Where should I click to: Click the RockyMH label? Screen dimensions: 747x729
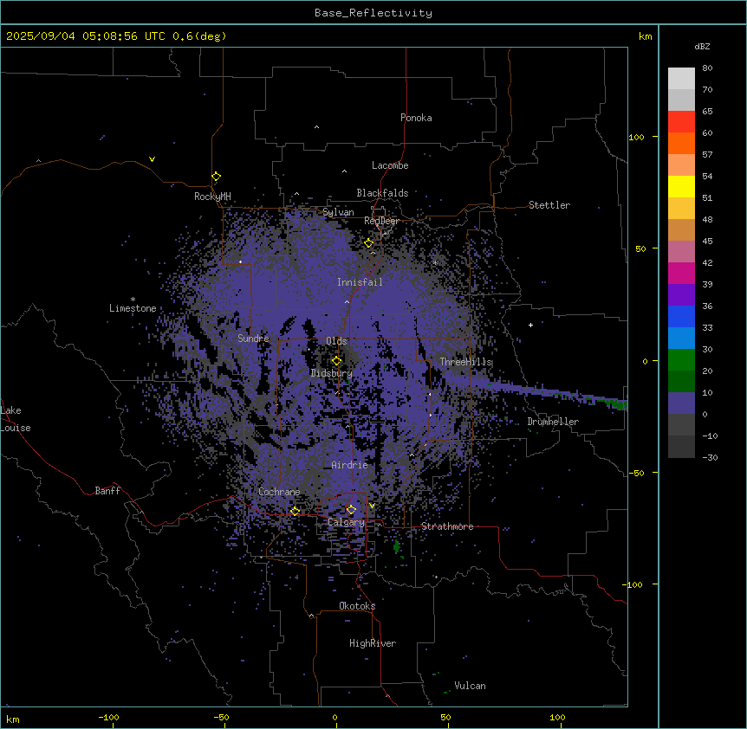pyautogui.click(x=212, y=197)
